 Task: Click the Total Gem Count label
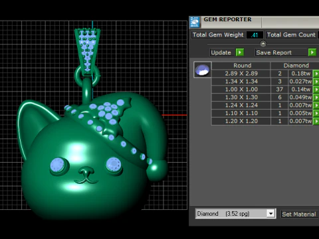tap(291, 35)
